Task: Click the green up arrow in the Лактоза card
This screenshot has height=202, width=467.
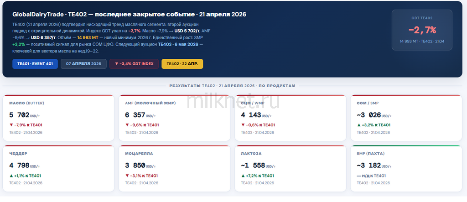Action: [x=243, y=176]
